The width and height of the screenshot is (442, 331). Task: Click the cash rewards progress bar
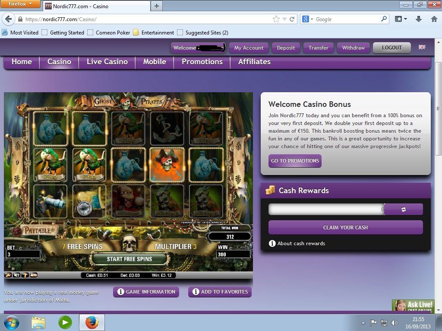pos(326,209)
